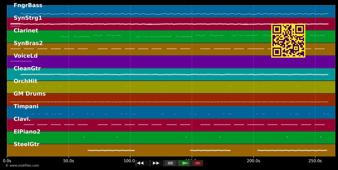Select the SynStrg1 track label

[x=28, y=18]
